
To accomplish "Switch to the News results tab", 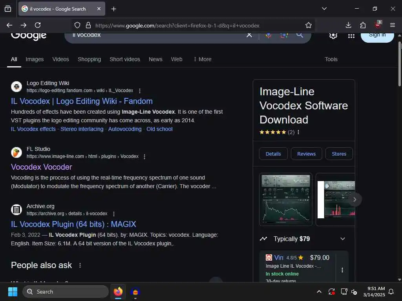I will pos(155,59).
